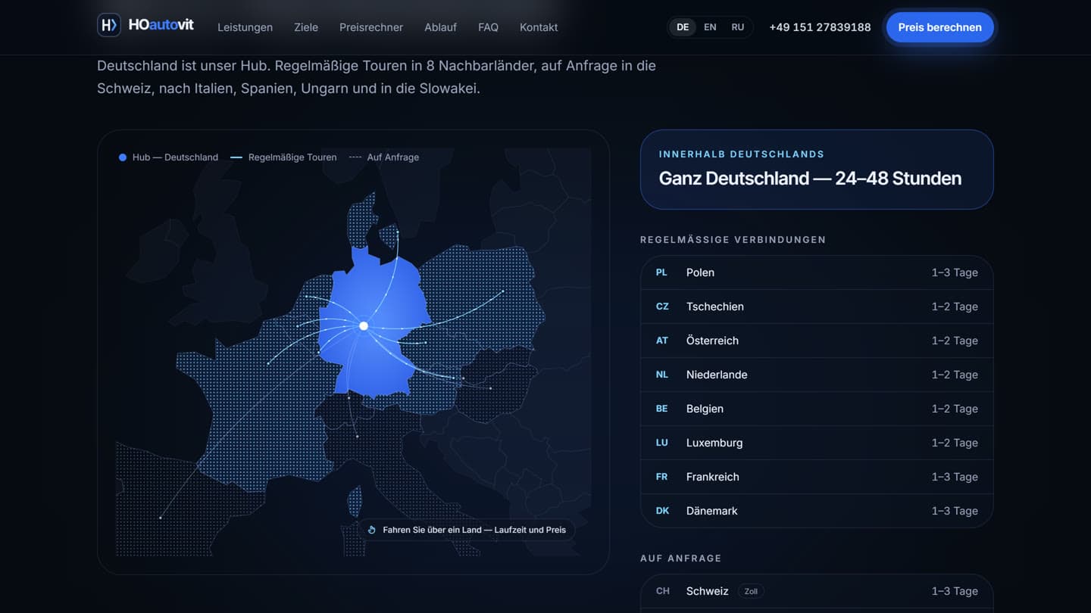Select the Schweiz on-request row
Screen dimensions: 1091x613
(817, 591)
